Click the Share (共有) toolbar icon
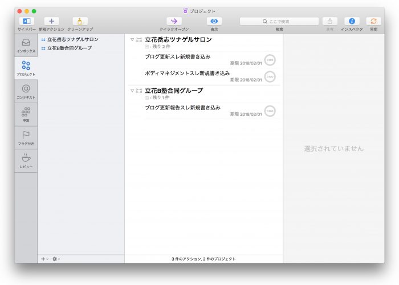The width and height of the screenshot is (399, 285). 329,21
